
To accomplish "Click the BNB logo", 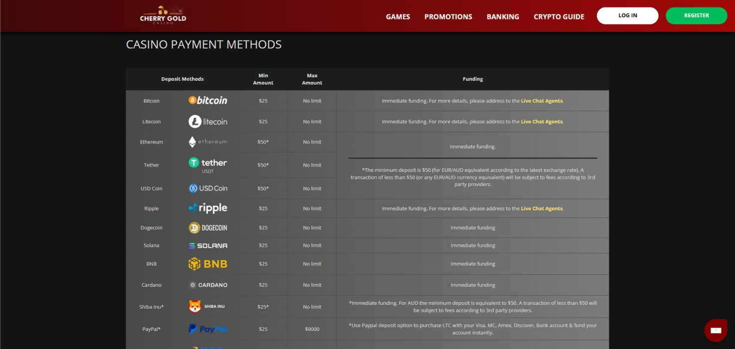I will [208, 264].
